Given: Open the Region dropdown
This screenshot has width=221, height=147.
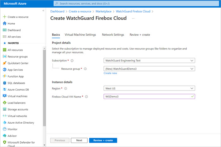Looking at the screenshot, I should point(149,88).
